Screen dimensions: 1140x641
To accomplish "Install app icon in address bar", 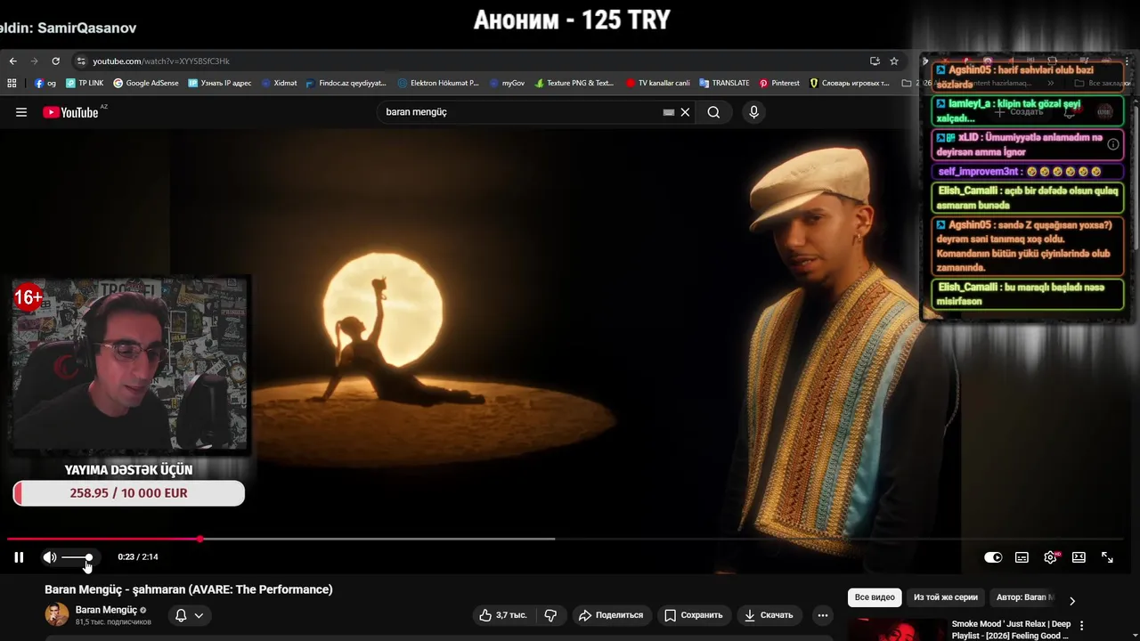I will [x=875, y=61].
